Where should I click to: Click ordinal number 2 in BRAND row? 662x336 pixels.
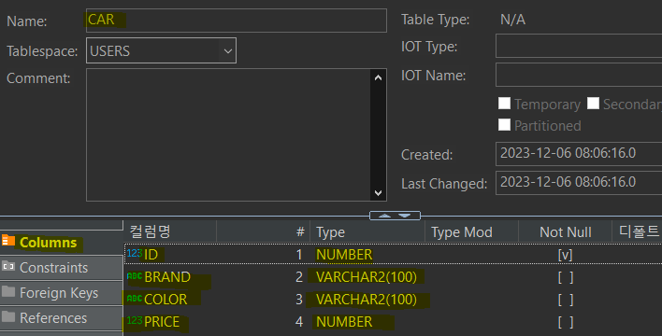[x=299, y=277]
